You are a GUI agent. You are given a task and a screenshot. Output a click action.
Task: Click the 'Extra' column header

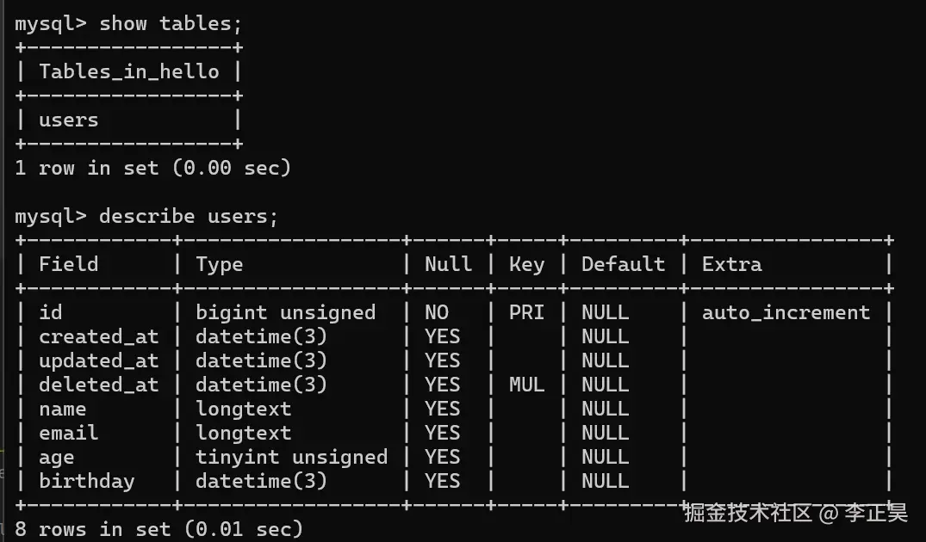pyautogui.click(x=731, y=264)
